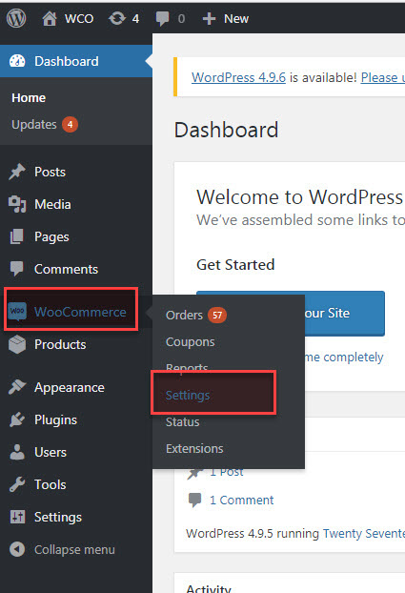Click the Plugins plug icon
The image size is (405, 593).
click(x=17, y=419)
